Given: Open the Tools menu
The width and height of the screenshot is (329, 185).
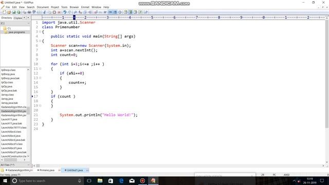Looking at the screenshot, I should tap(64, 7).
